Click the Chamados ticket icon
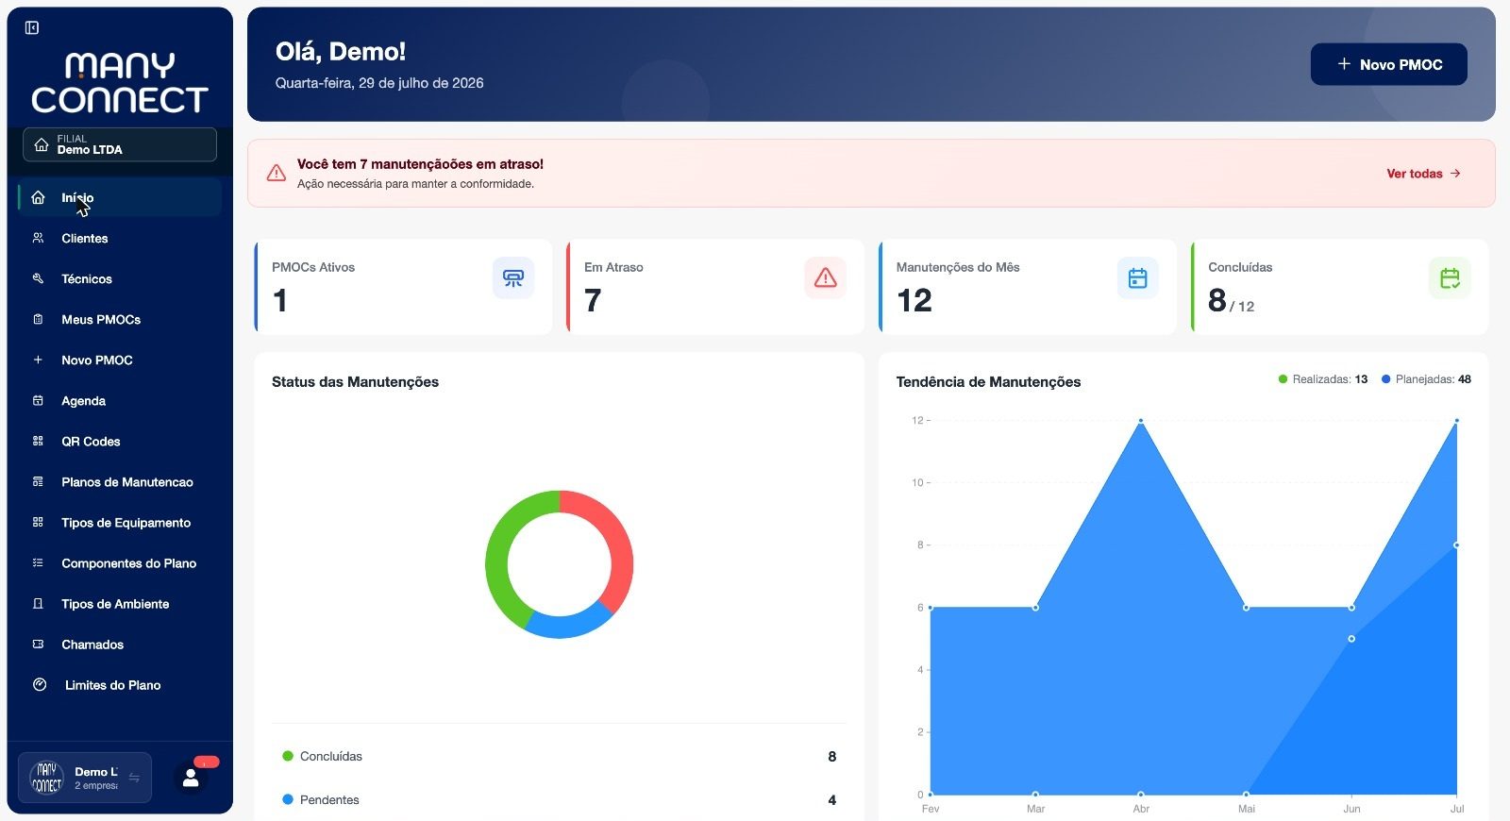 [x=38, y=644]
